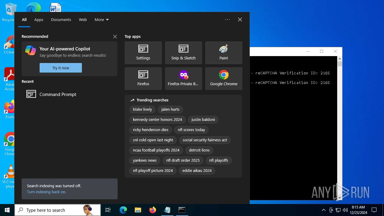Open Firefox from taskbar
This screenshot has height=216, width=384.
pyautogui.click(x=152, y=210)
